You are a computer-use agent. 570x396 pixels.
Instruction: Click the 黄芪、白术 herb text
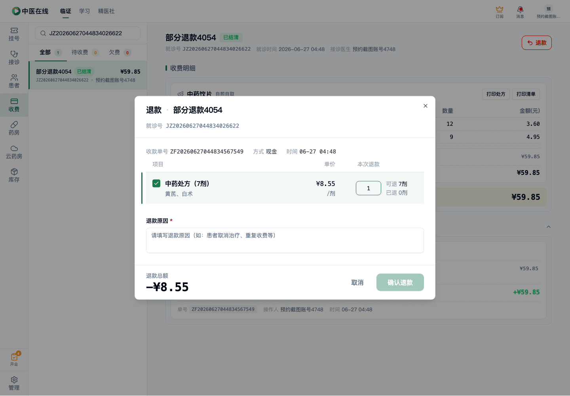(179, 194)
